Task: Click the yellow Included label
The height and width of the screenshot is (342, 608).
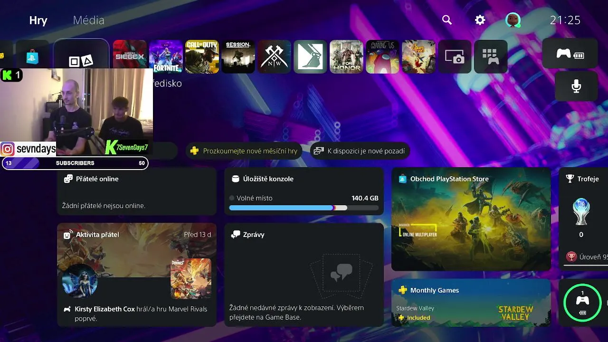Action: pyautogui.click(x=418, y=318)
